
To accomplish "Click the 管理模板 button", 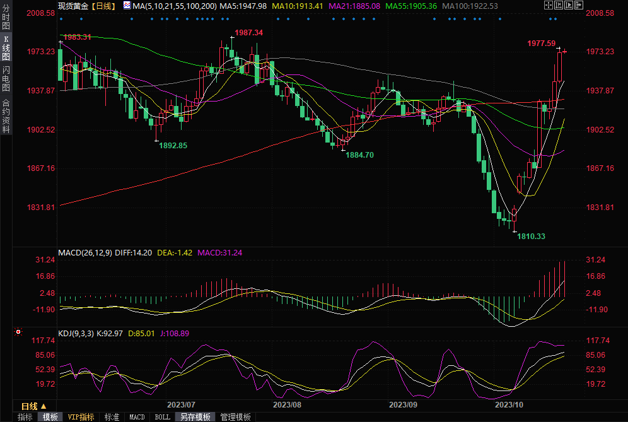I will click(235, 417).
